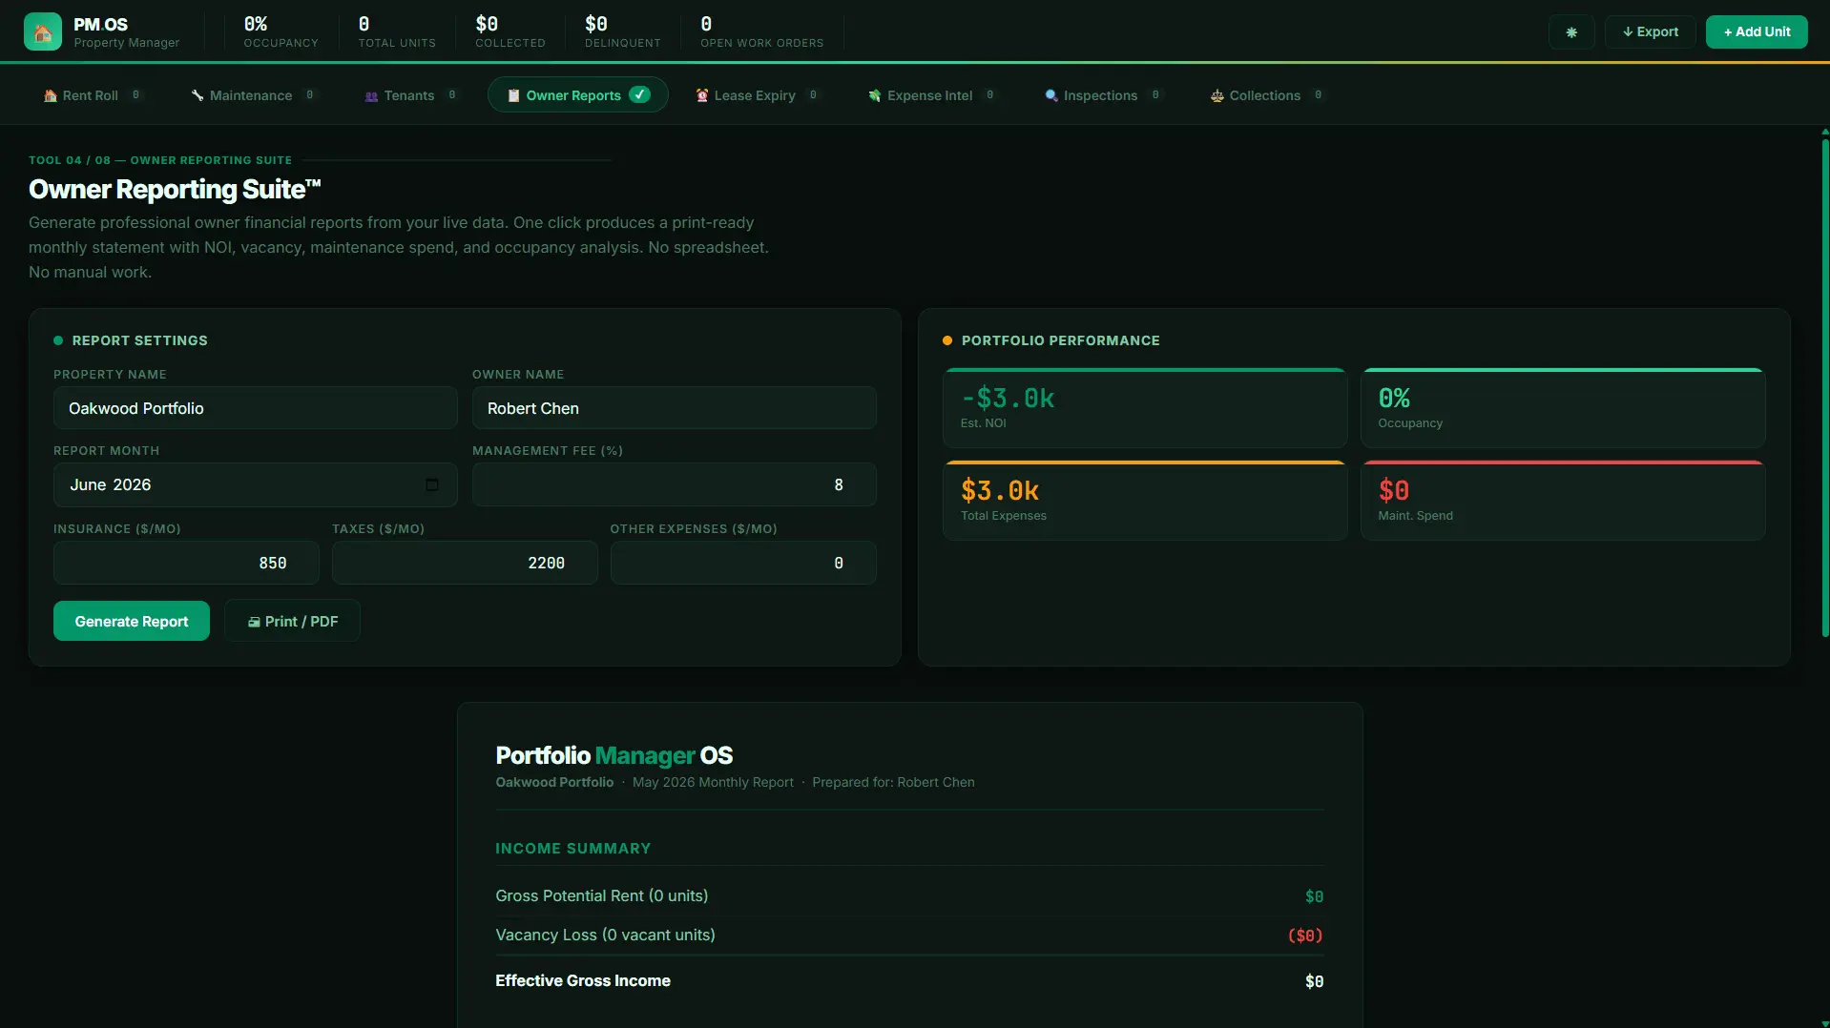Click the Management Fee percentage field
This screenshot has height=1028, width=1830.
[x=675, y=484]
